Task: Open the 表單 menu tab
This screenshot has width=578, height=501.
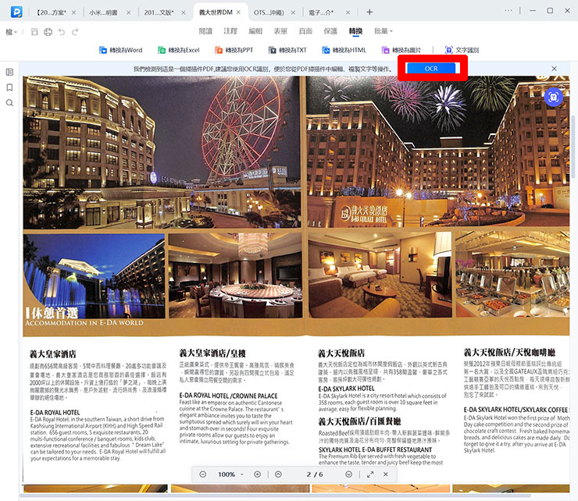Action: point(280,31)
